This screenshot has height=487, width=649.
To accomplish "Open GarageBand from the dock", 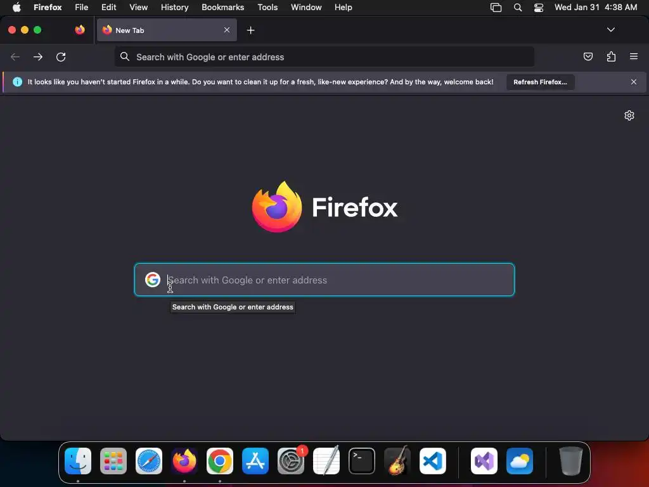I will (x=397, y=461).
